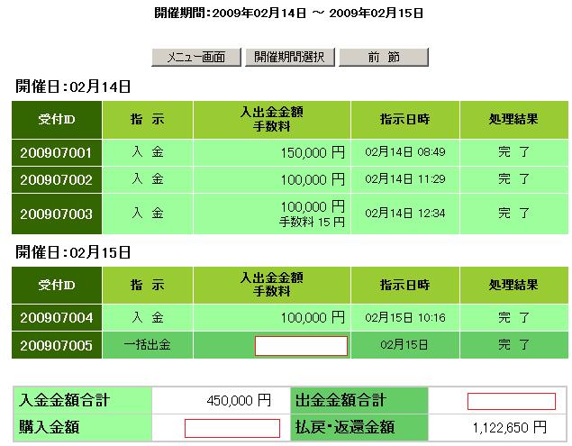Click 完了 result in row 200907005
572x446 pixels.
tap(514, 344)
